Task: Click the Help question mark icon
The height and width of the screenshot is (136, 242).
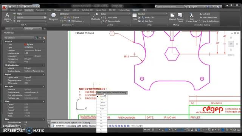Action: tap(218, 7)
